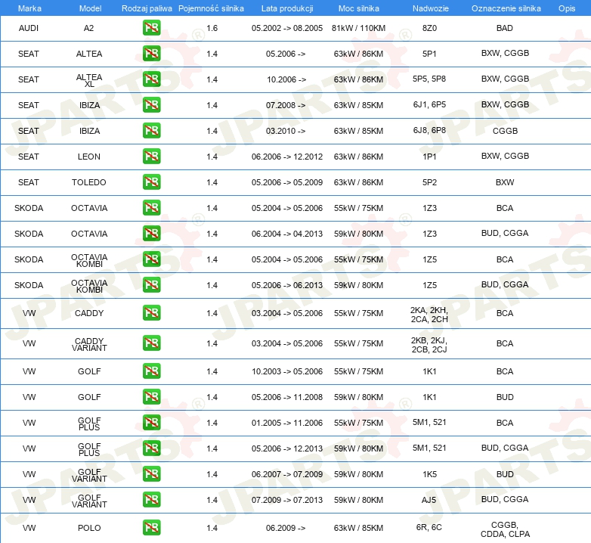Click the 1P1 body code
The width and height of the screenshot is (591, 543).
click(429, 157)
